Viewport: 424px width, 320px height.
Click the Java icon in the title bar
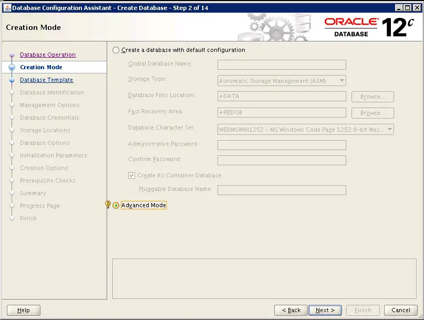tap(8, 8)
